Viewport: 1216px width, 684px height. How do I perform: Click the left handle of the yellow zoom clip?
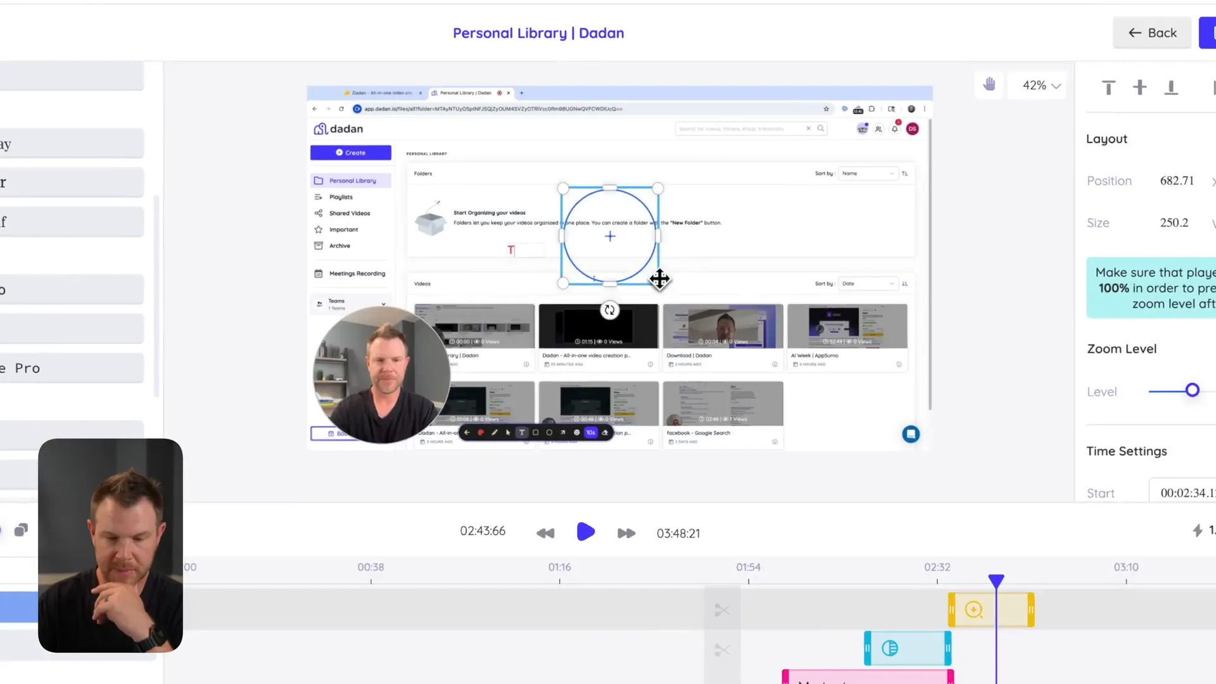pyautogui.click(x=951, y=610)
